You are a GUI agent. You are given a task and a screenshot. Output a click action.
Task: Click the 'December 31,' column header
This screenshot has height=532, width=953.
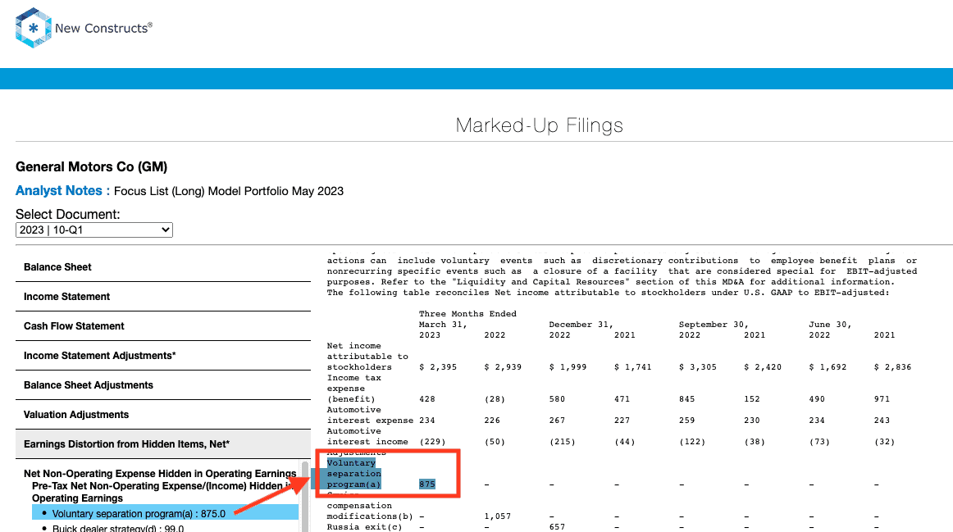tap(581, 325)
